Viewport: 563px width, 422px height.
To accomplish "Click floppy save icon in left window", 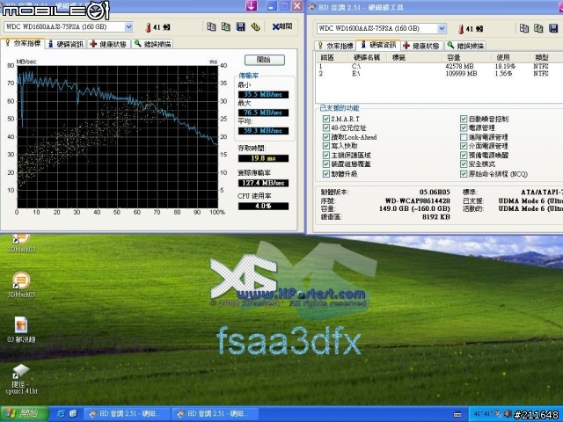I will tap(240, 26).
